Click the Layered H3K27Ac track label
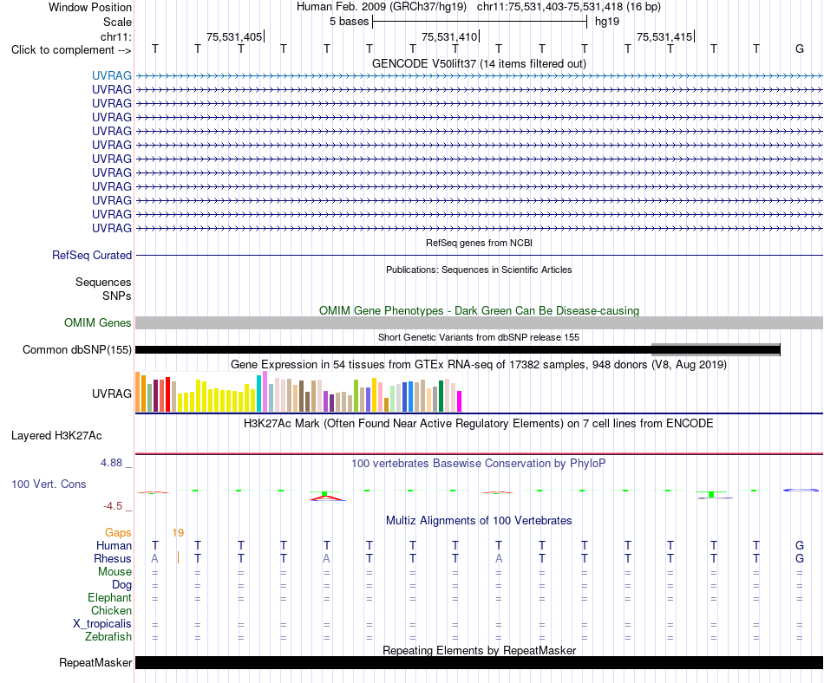 click(56, 436)
